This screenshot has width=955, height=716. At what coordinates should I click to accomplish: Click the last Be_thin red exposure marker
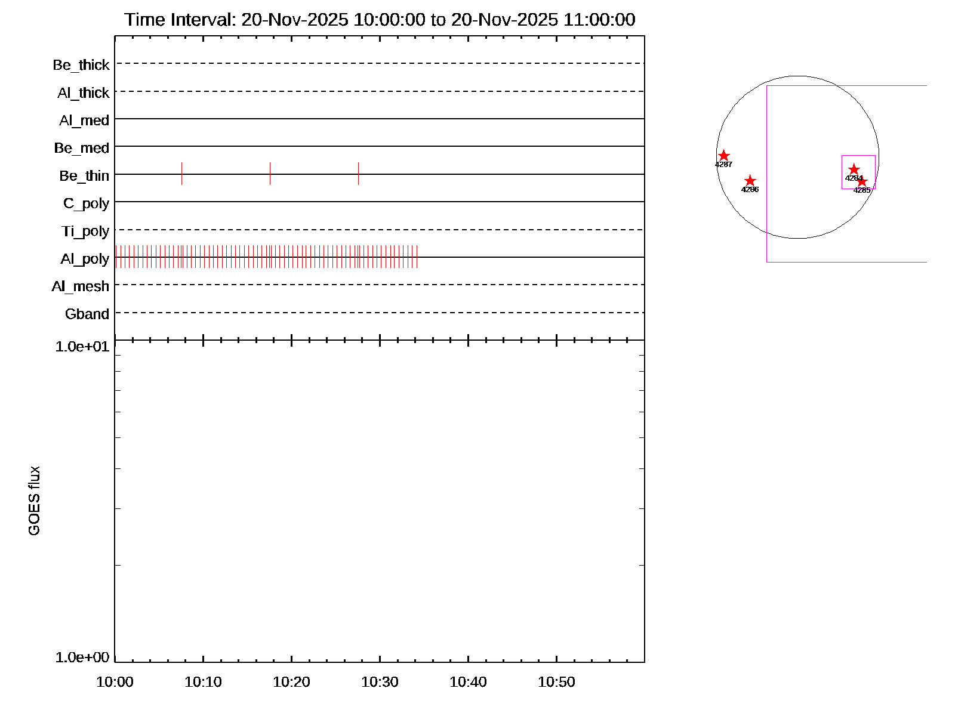(358, 174)
